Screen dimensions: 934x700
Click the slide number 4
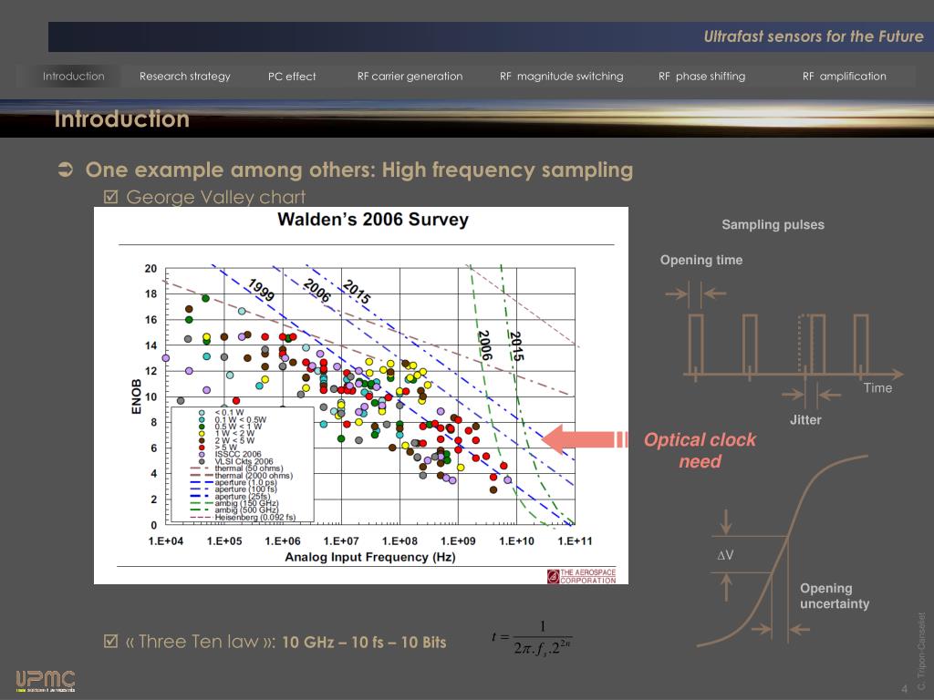pos(904,689)
